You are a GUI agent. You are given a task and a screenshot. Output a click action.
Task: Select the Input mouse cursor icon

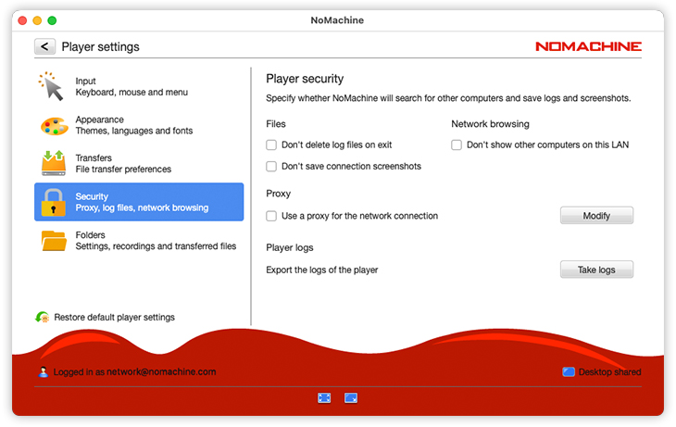[53, 87]
